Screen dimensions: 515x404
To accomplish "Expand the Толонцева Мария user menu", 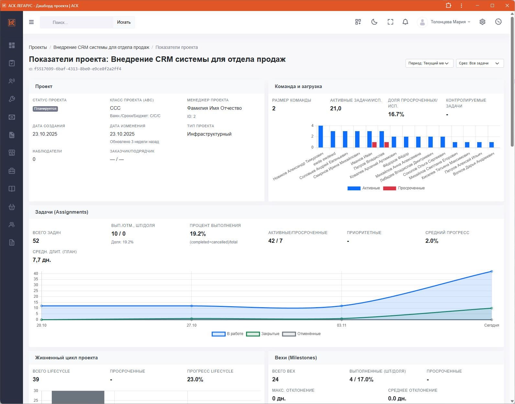I will [450, 22].
